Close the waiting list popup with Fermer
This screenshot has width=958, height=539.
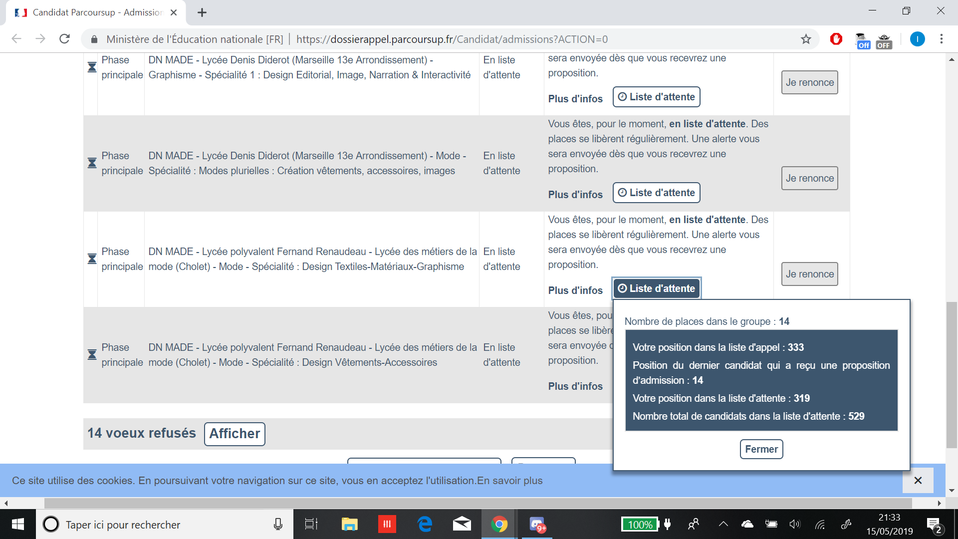pyautogui.click(x=761, y=449)
